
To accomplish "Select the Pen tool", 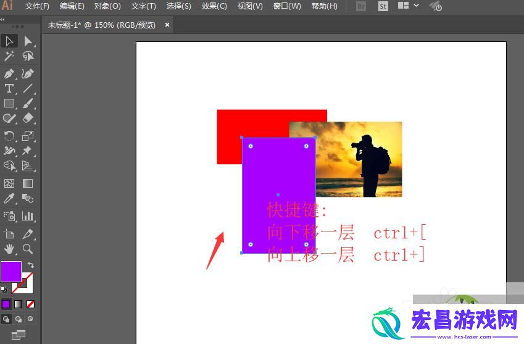I will (x=9, y=73).
